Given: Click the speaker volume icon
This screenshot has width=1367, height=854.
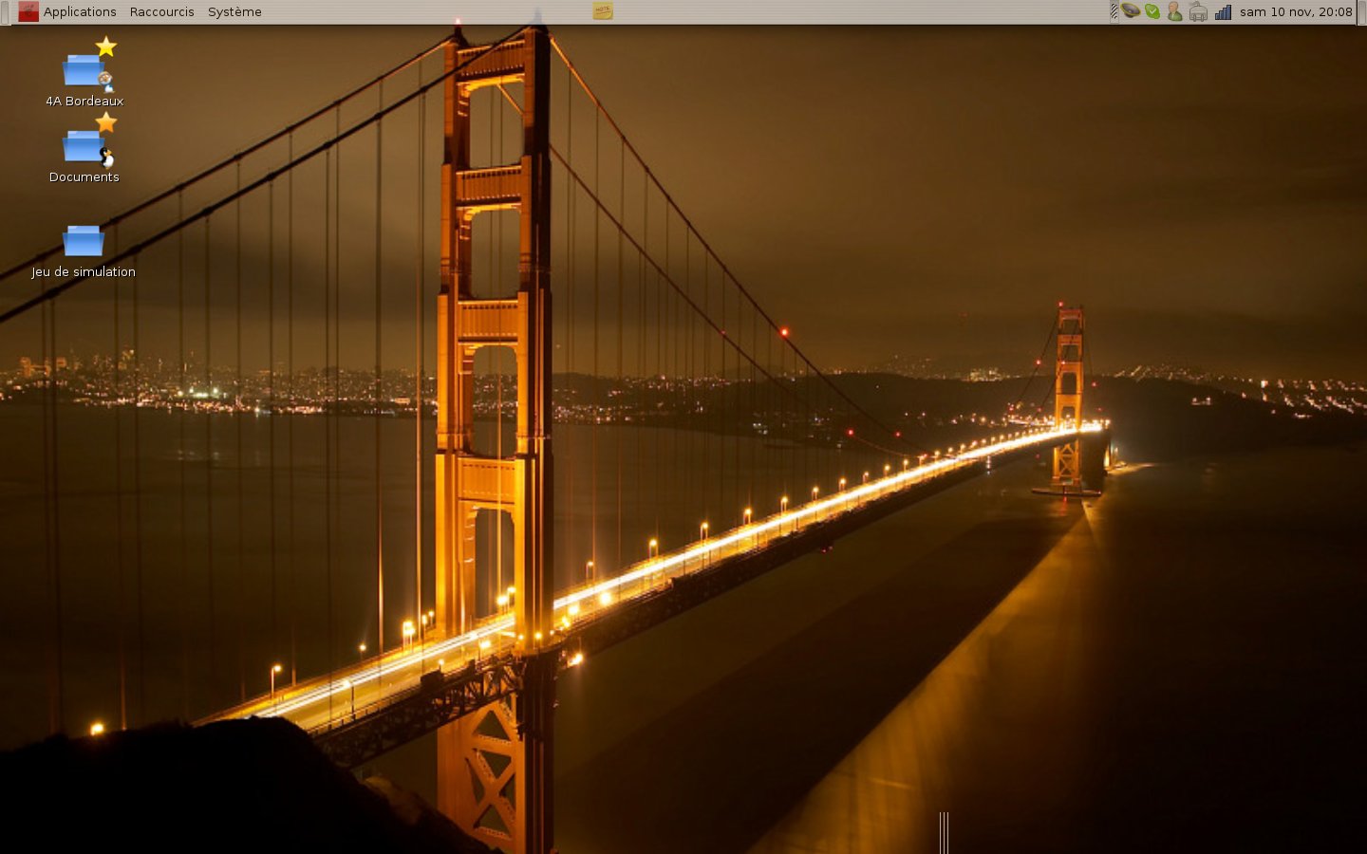Looking at the screenshot, I should (1131, 11).
